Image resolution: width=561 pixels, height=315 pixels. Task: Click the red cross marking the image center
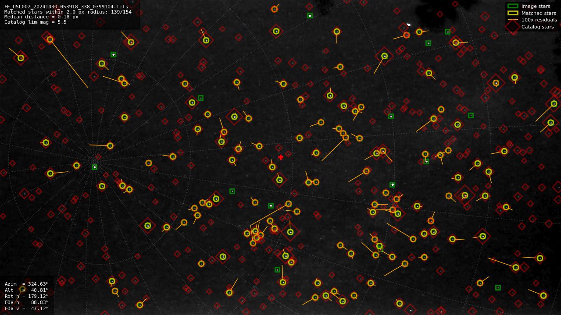tap(281, 157)
